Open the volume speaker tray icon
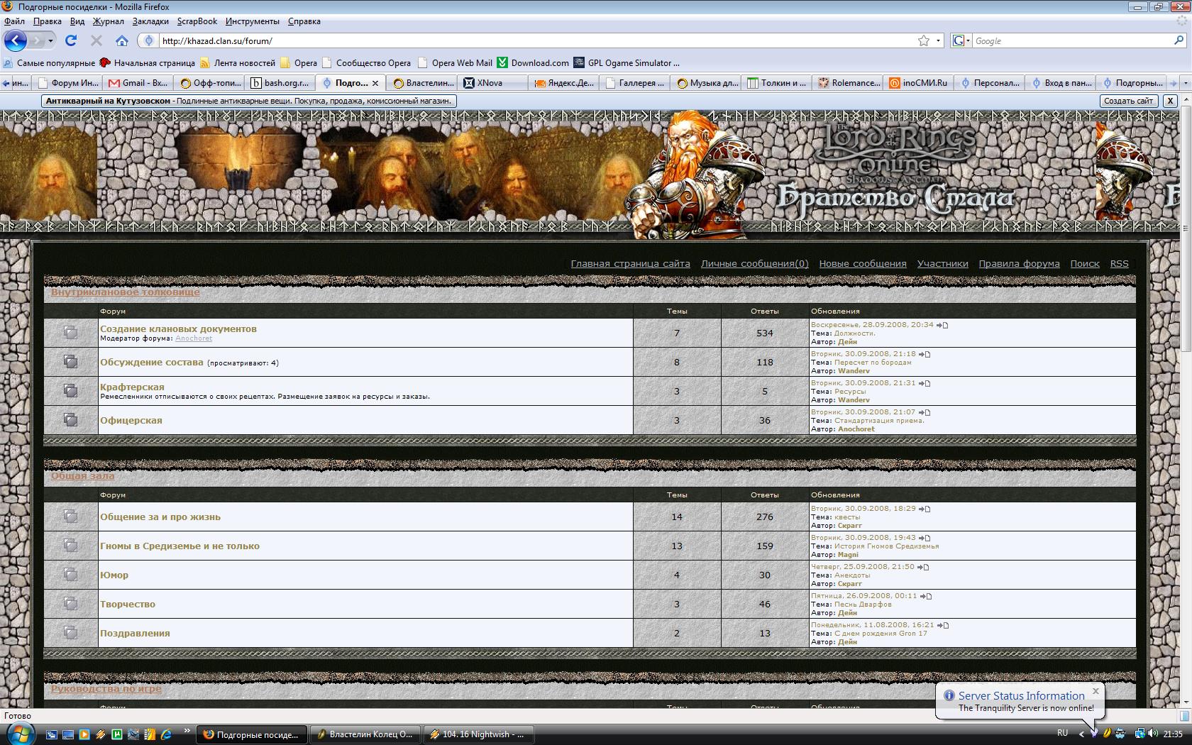The width and height of the screenshot is (1192, 745). [x=1152, y=734]
